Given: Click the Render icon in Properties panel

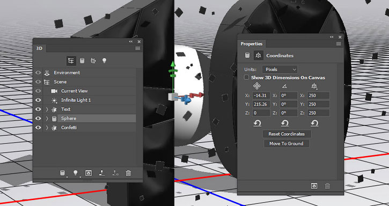Looking at the screenshot, I should click(314, 186).
